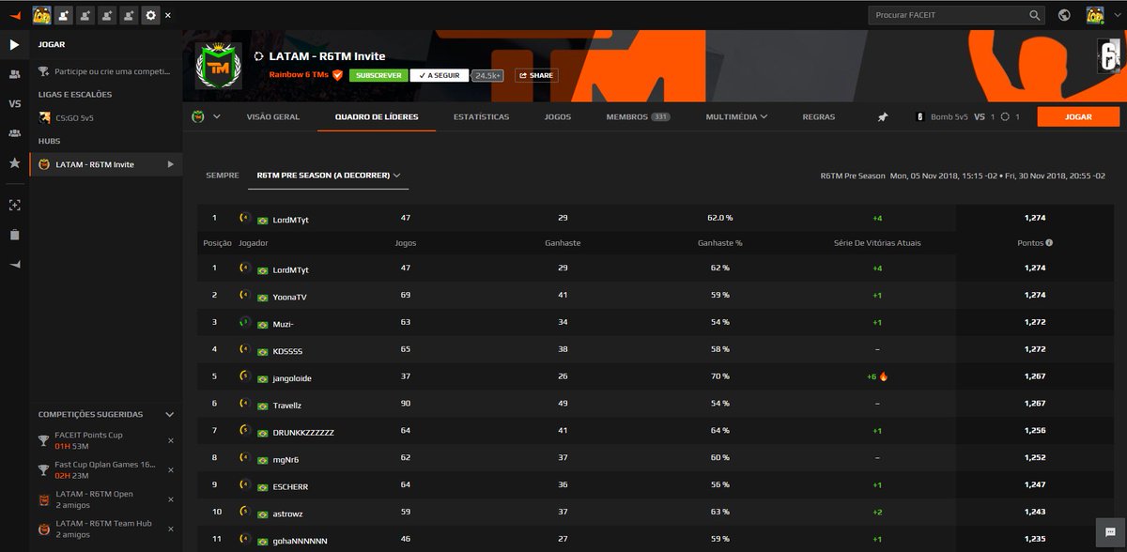1127x552 pixels.
Task: Open the Regras tab
Action: [x=819, y=117]
